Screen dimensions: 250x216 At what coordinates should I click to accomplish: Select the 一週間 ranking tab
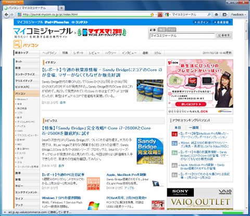tap(194, 128)
